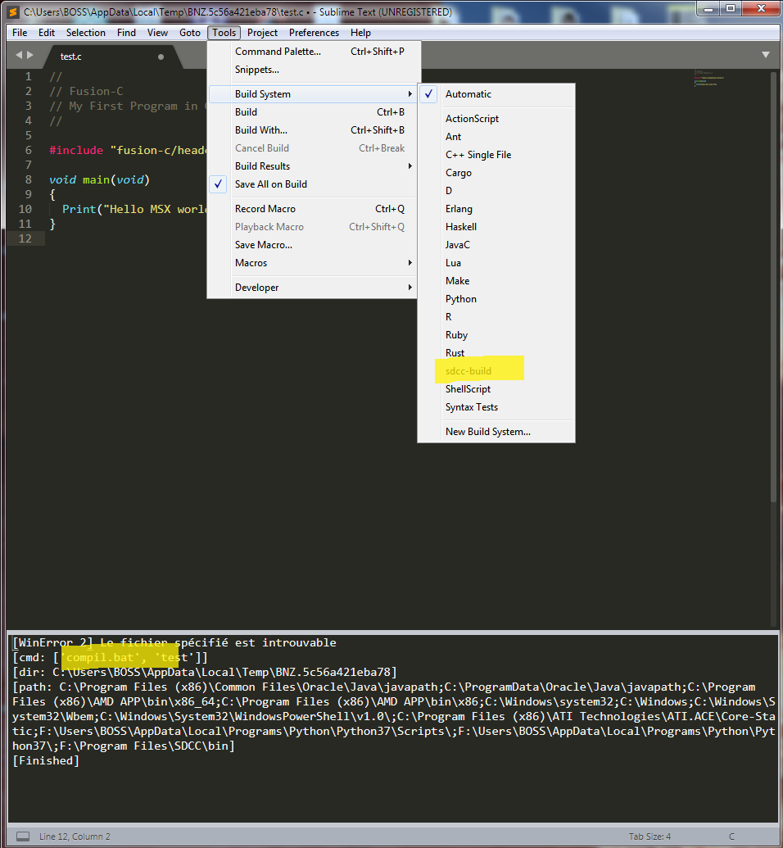Select Lua build system
Screen dimensions: 783x848
[x=496, y=263]
